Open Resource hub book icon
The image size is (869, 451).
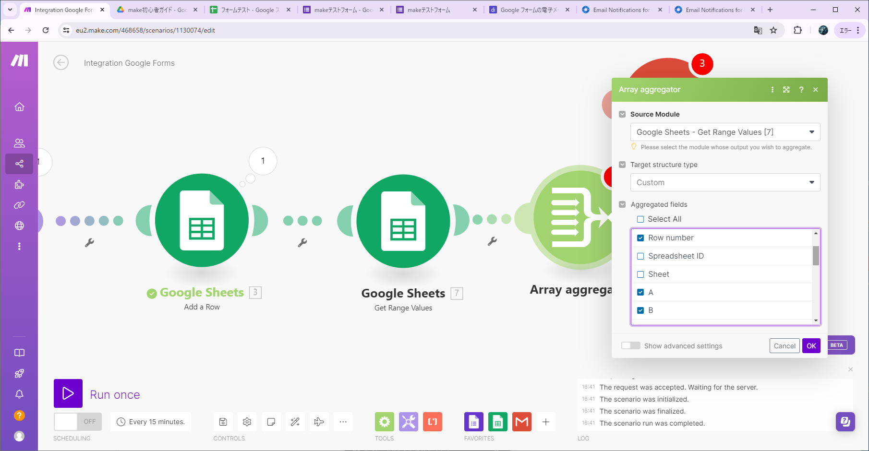click(19, 353)
